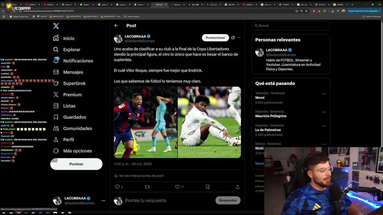Expand Todos los favoritos folder
This screenshot has width=383, height=215.
coord(371,16)
